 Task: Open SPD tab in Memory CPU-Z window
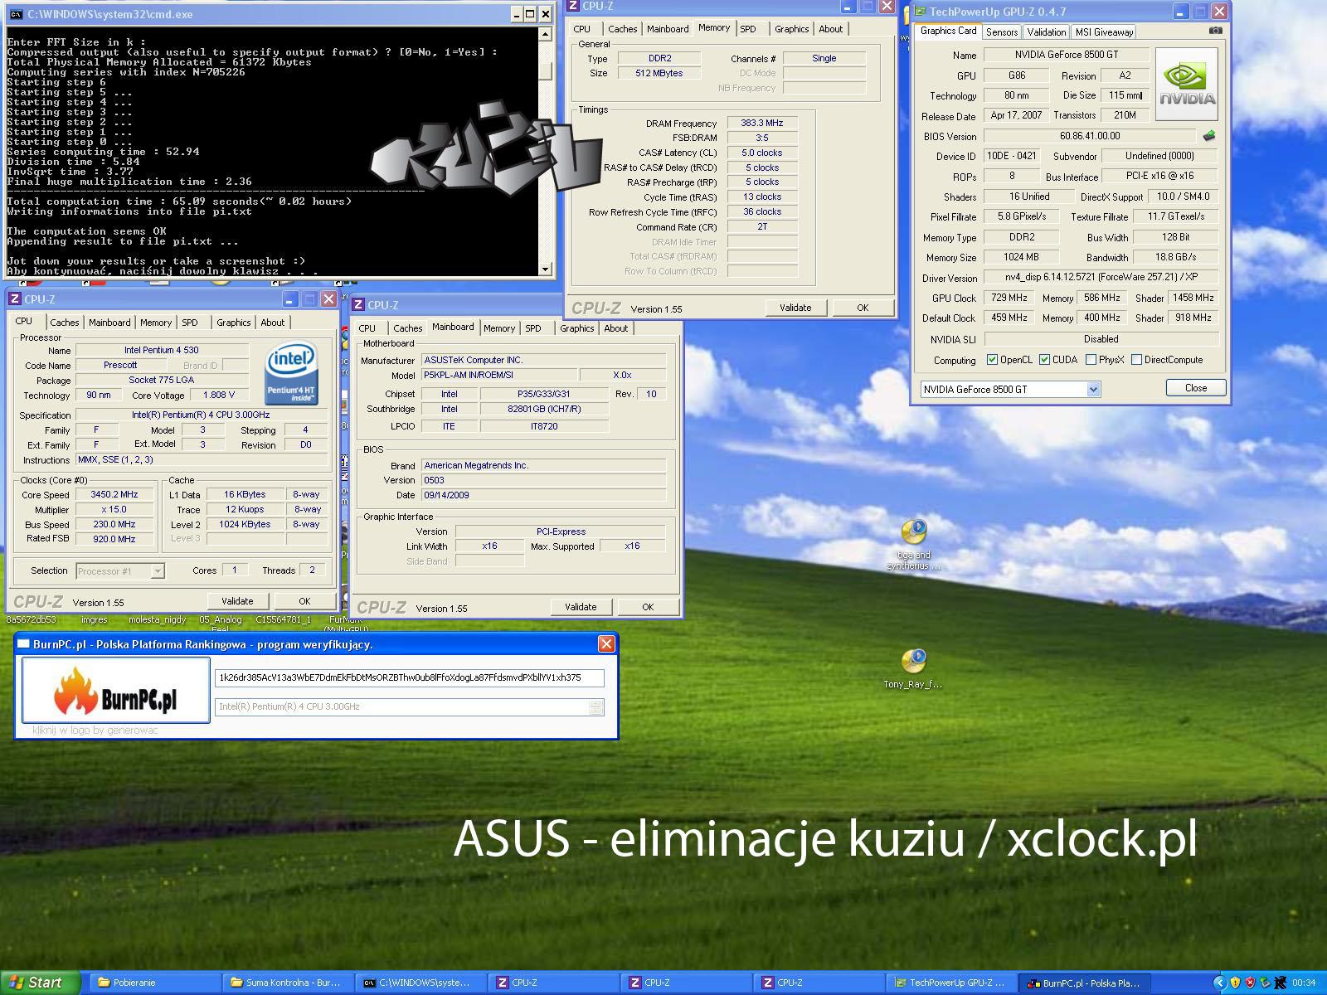point(748,29)
